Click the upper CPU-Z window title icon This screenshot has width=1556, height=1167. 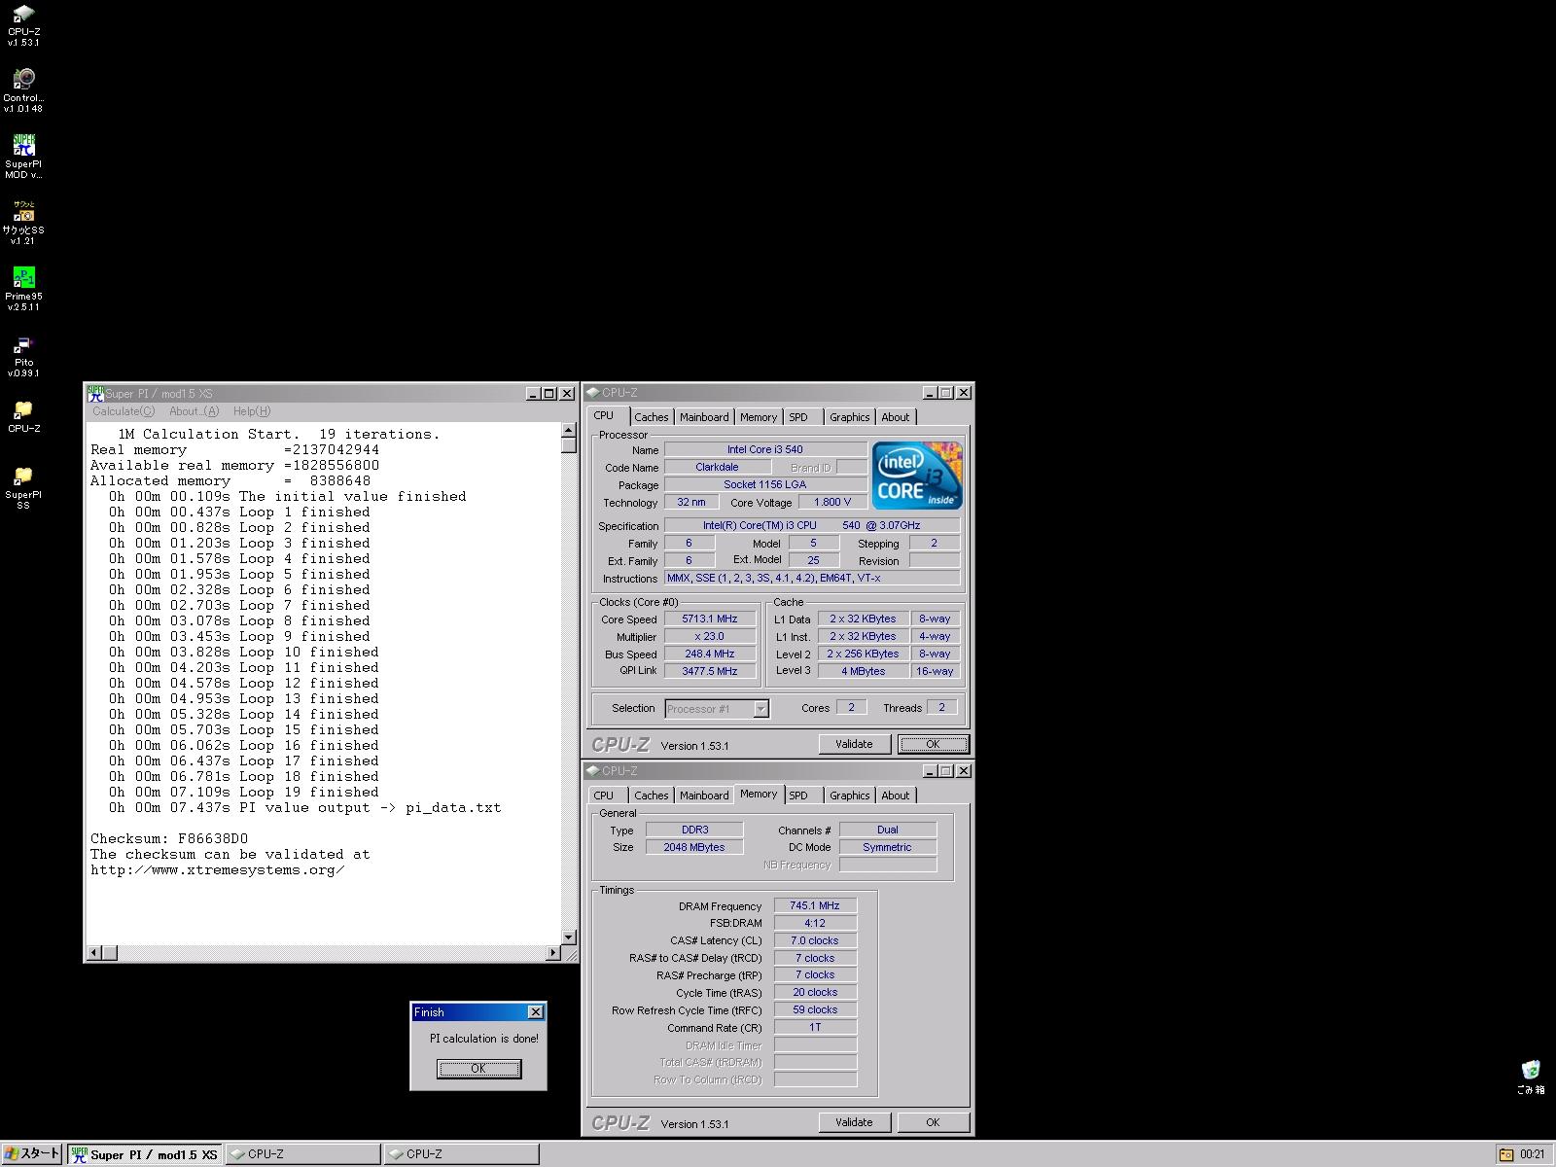593,393
